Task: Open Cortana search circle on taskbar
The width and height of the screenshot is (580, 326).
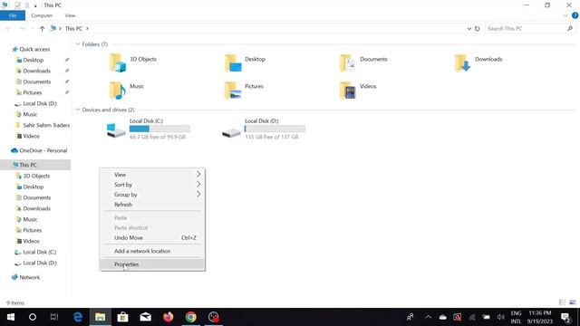Action: [x=33, y=317]
